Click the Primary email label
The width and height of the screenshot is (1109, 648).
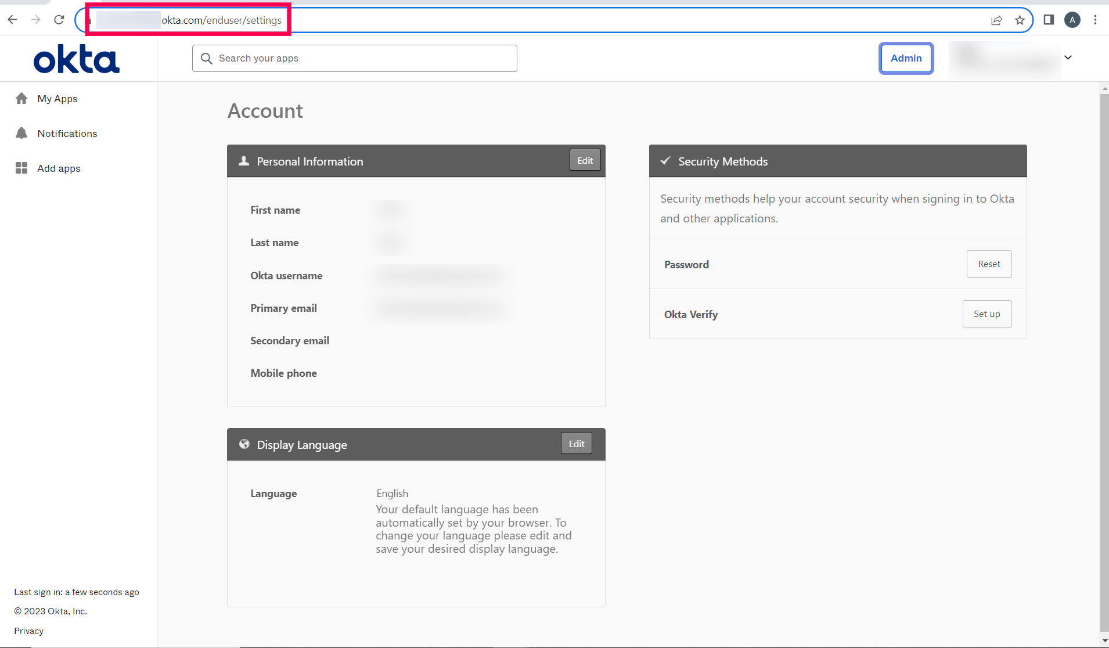284,308
